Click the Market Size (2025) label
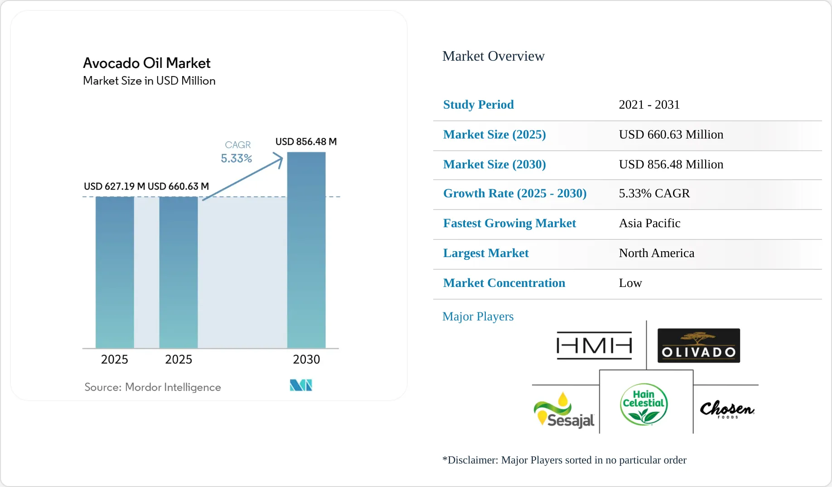The height and width of the screenshot is (487, 832). (x=494, y=134)
